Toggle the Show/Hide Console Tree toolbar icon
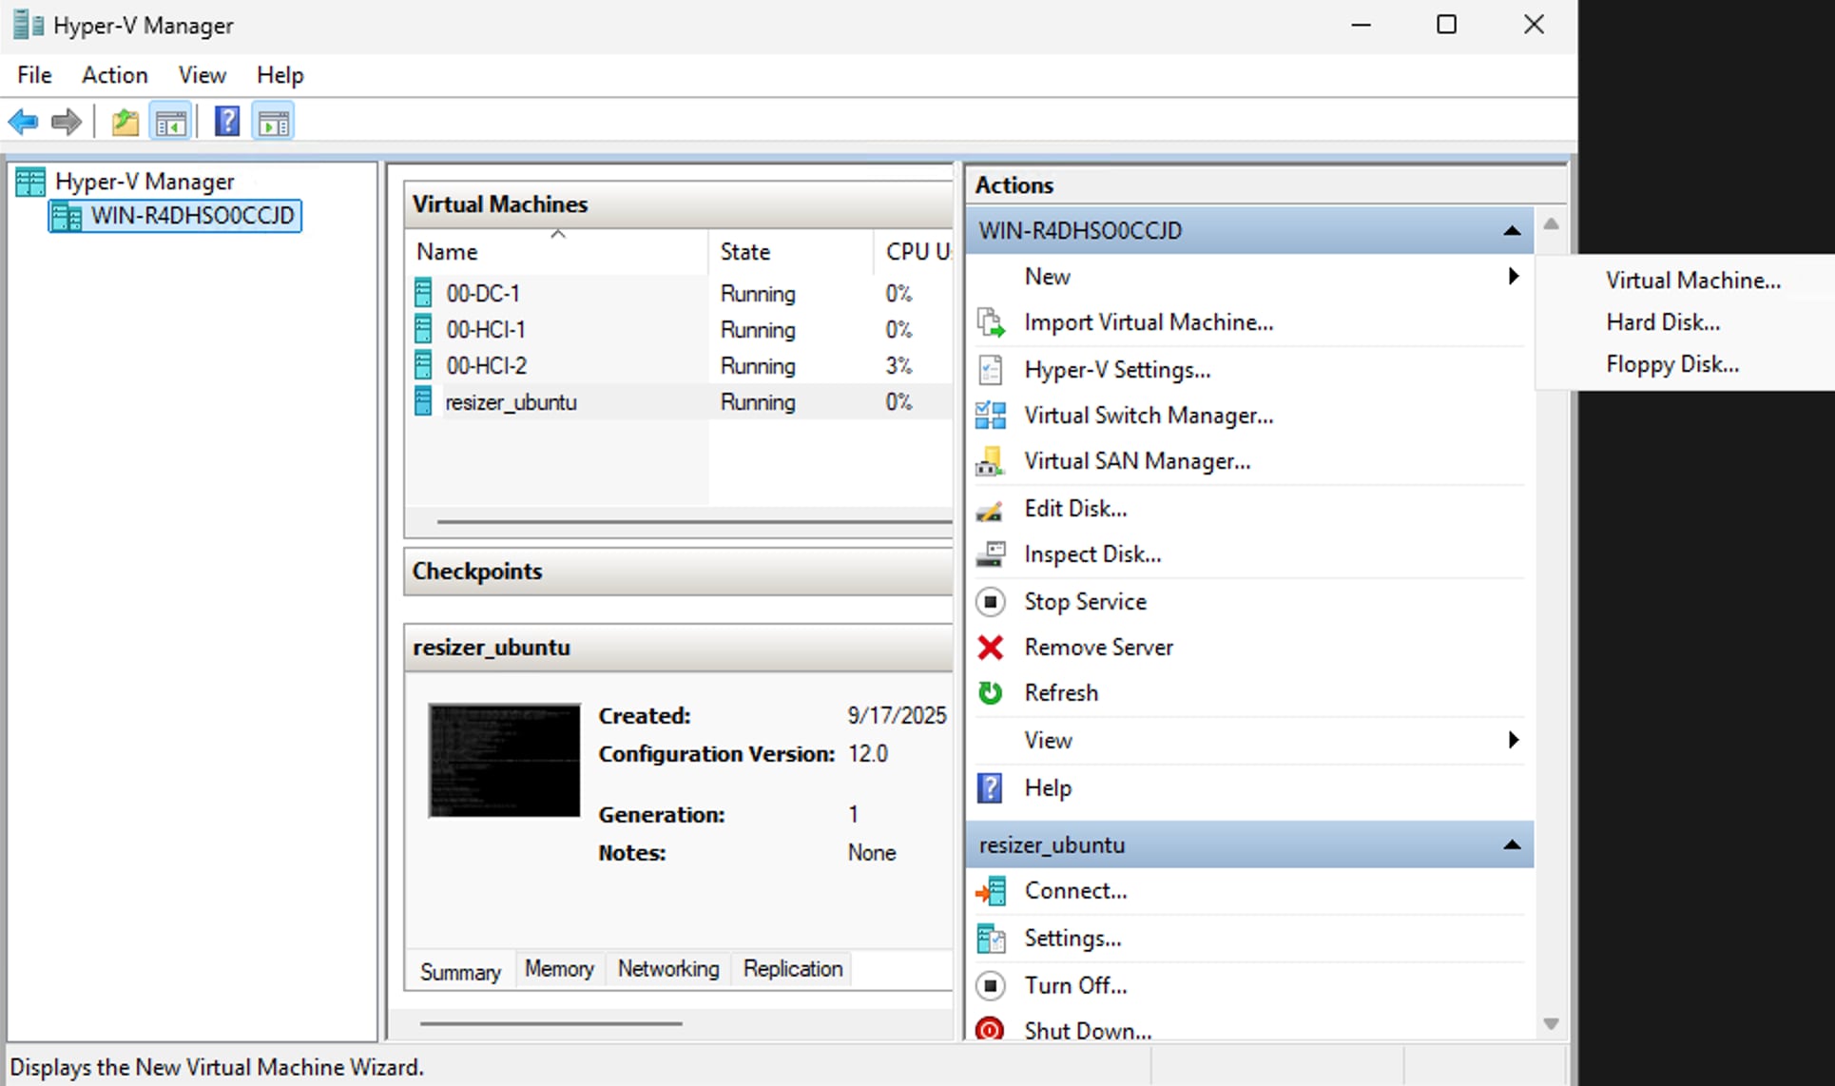The image size is (1835, 1086). pyautogui.click(x=171, y=122)
